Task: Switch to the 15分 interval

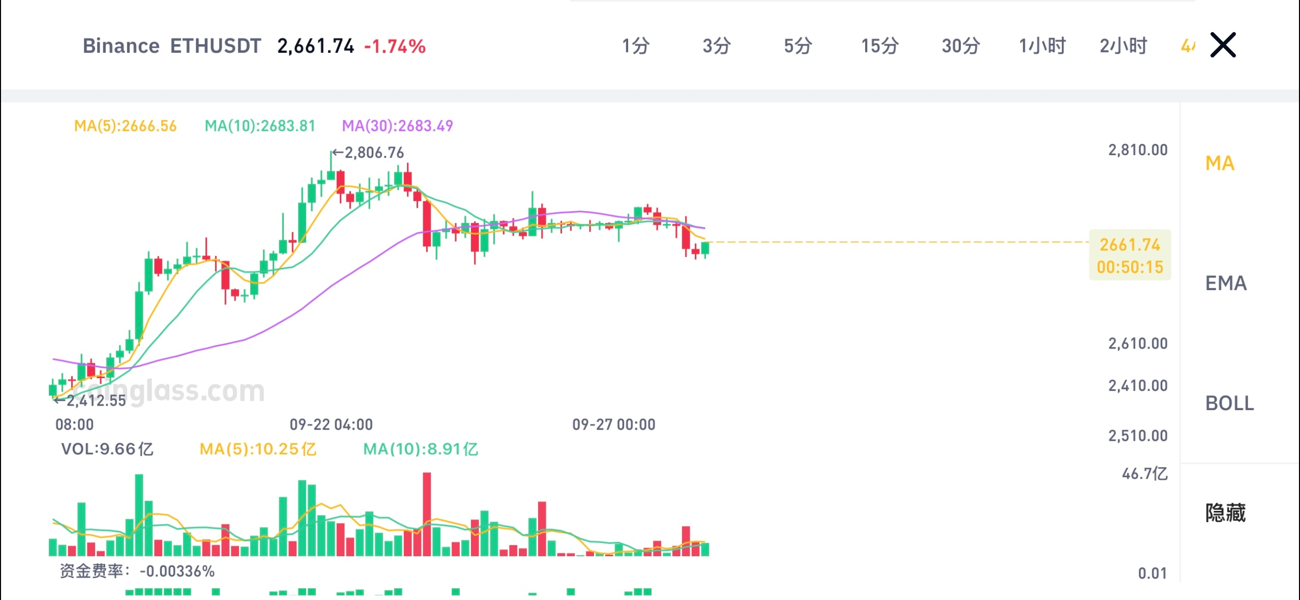Action: point(879,46)
